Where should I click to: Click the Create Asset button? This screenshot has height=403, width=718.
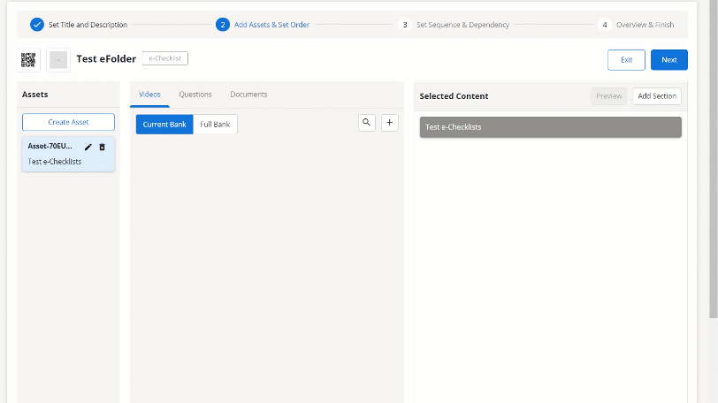tap(68, 122)
